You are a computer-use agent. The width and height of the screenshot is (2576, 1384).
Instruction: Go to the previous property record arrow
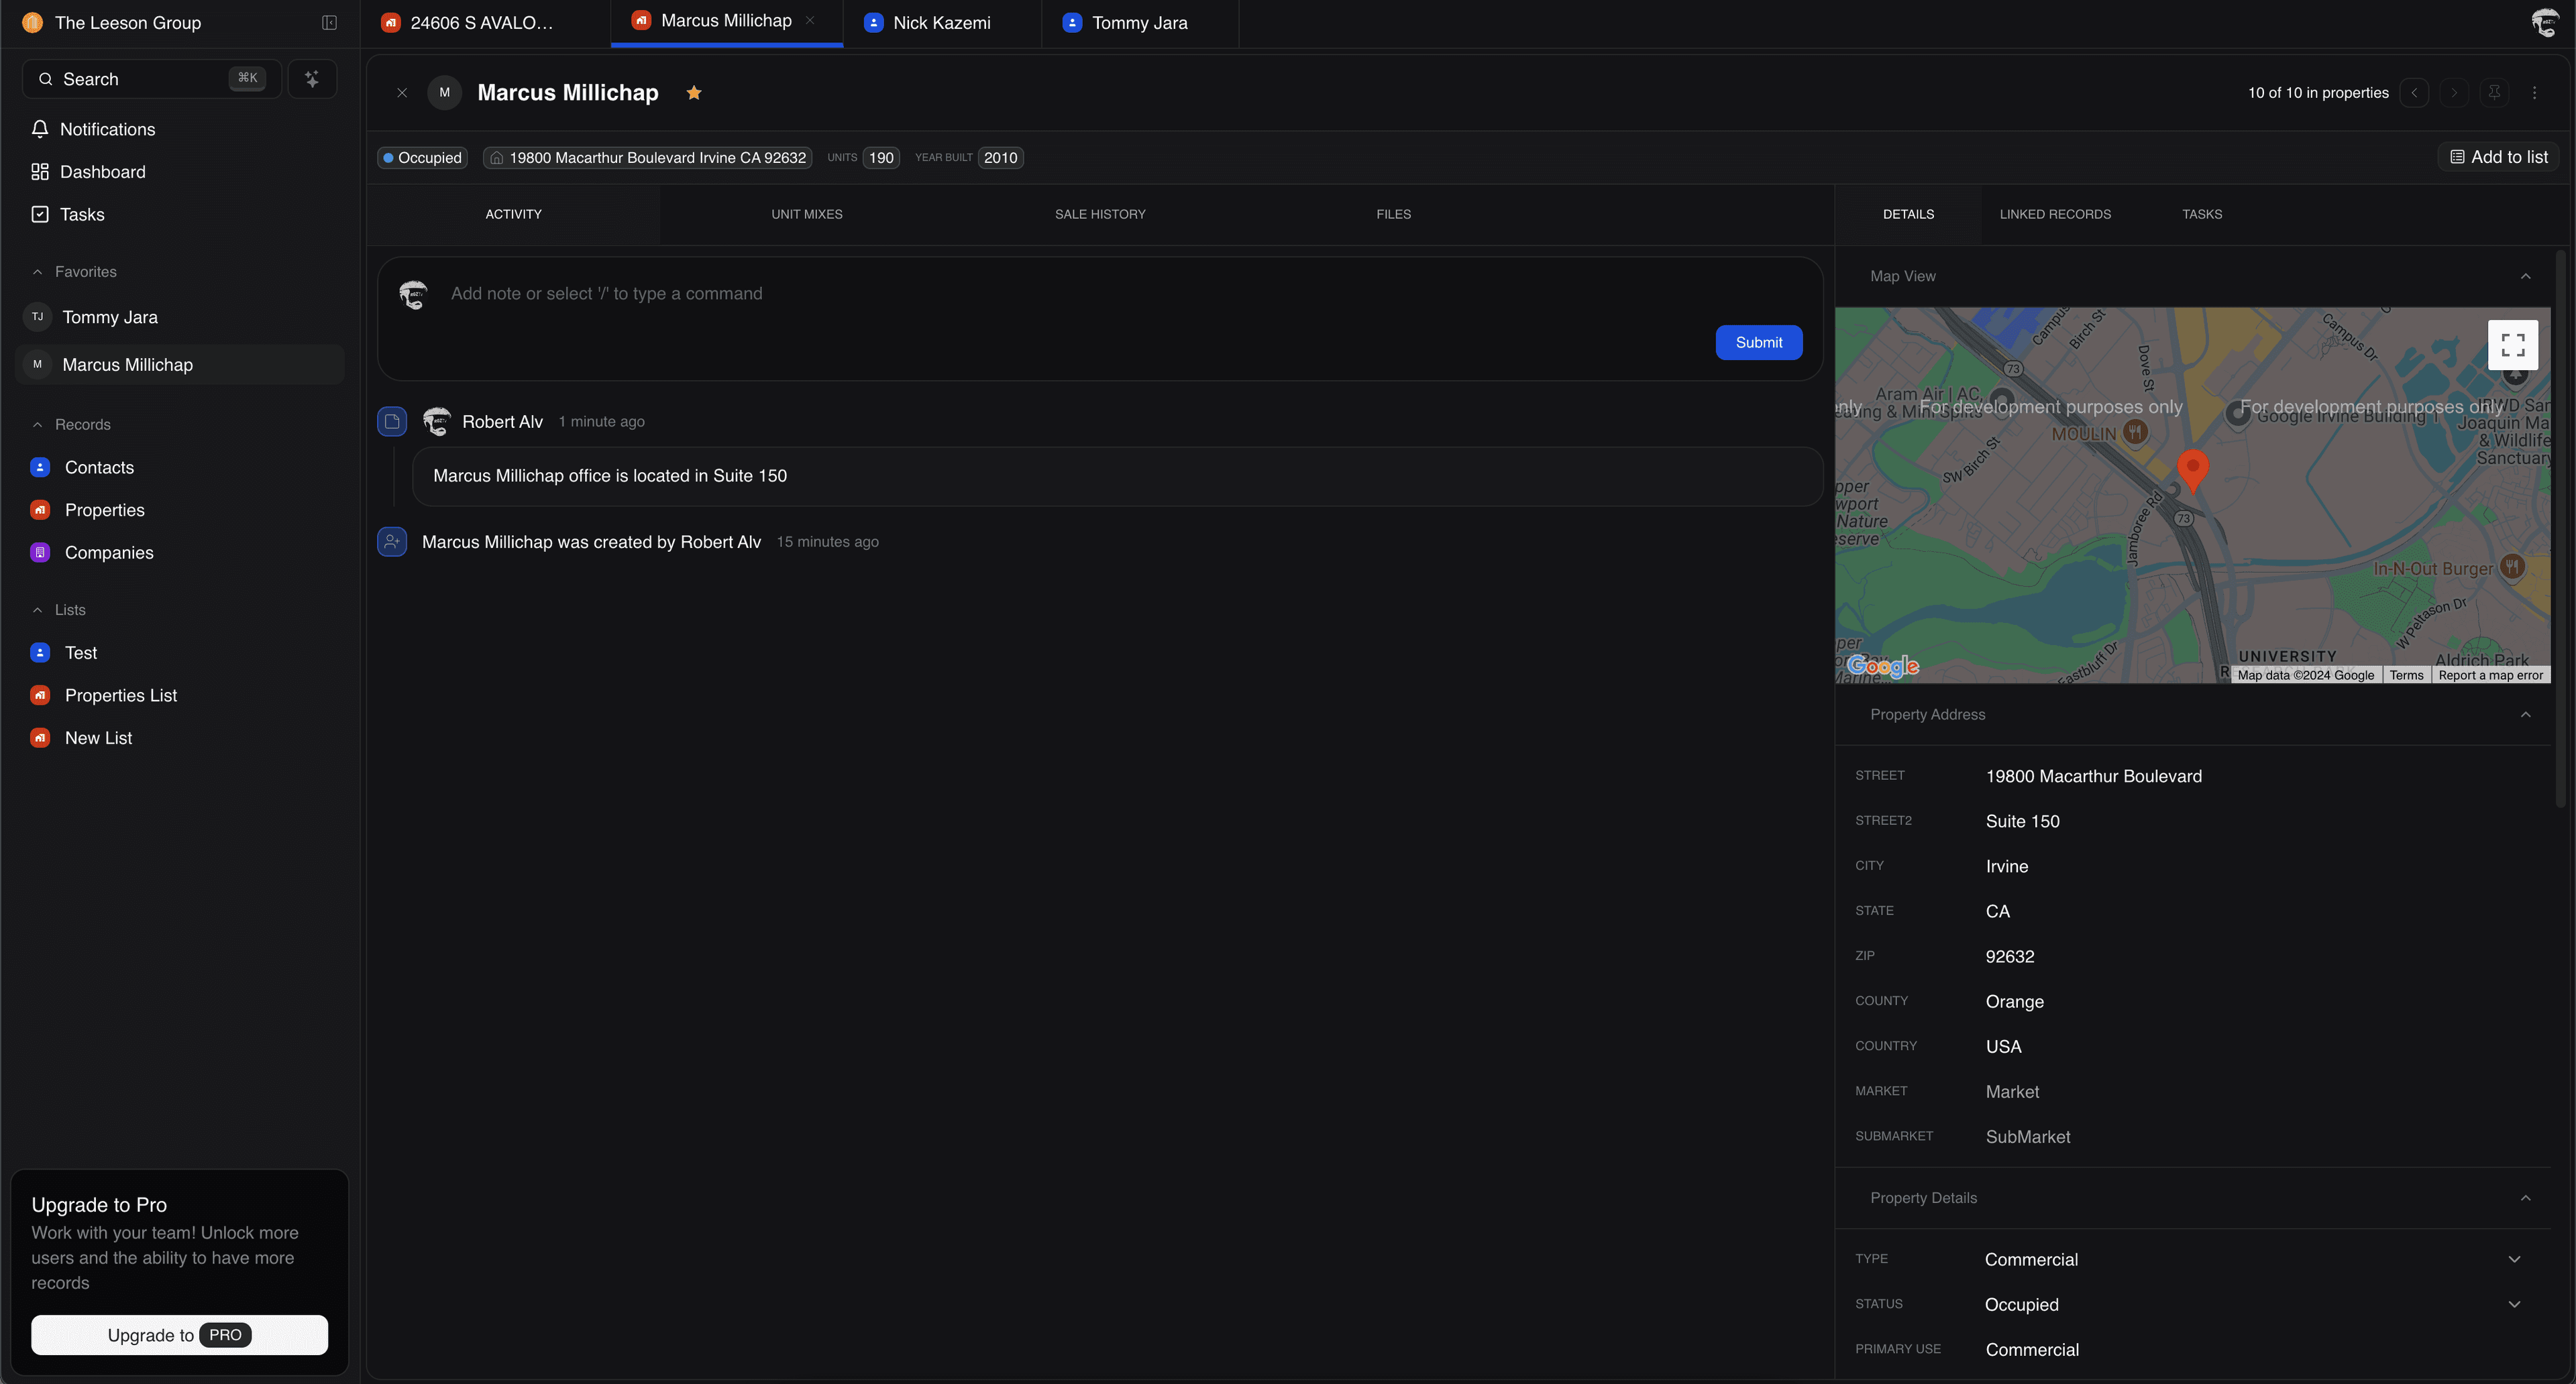pos(2414,93)
